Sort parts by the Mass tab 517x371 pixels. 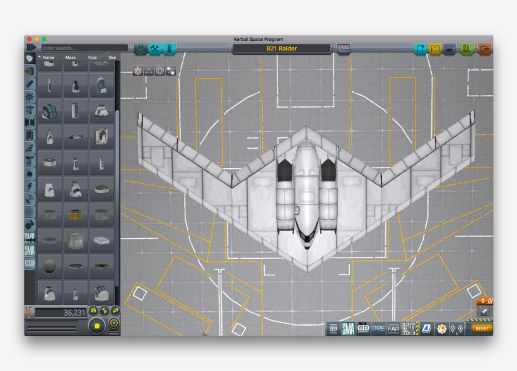71,57
